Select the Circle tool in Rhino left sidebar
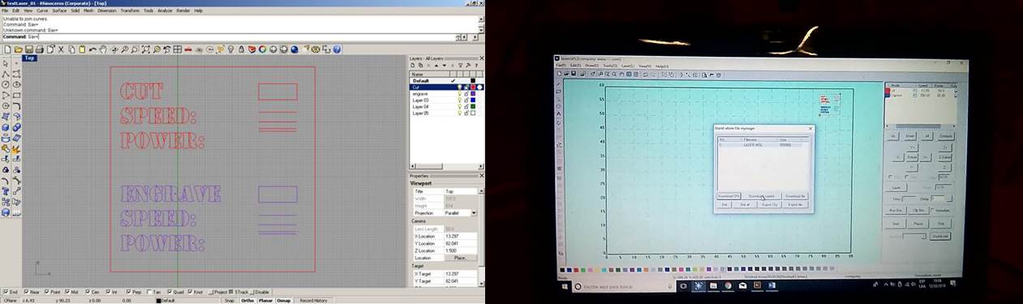 click(x=6, y=83)
